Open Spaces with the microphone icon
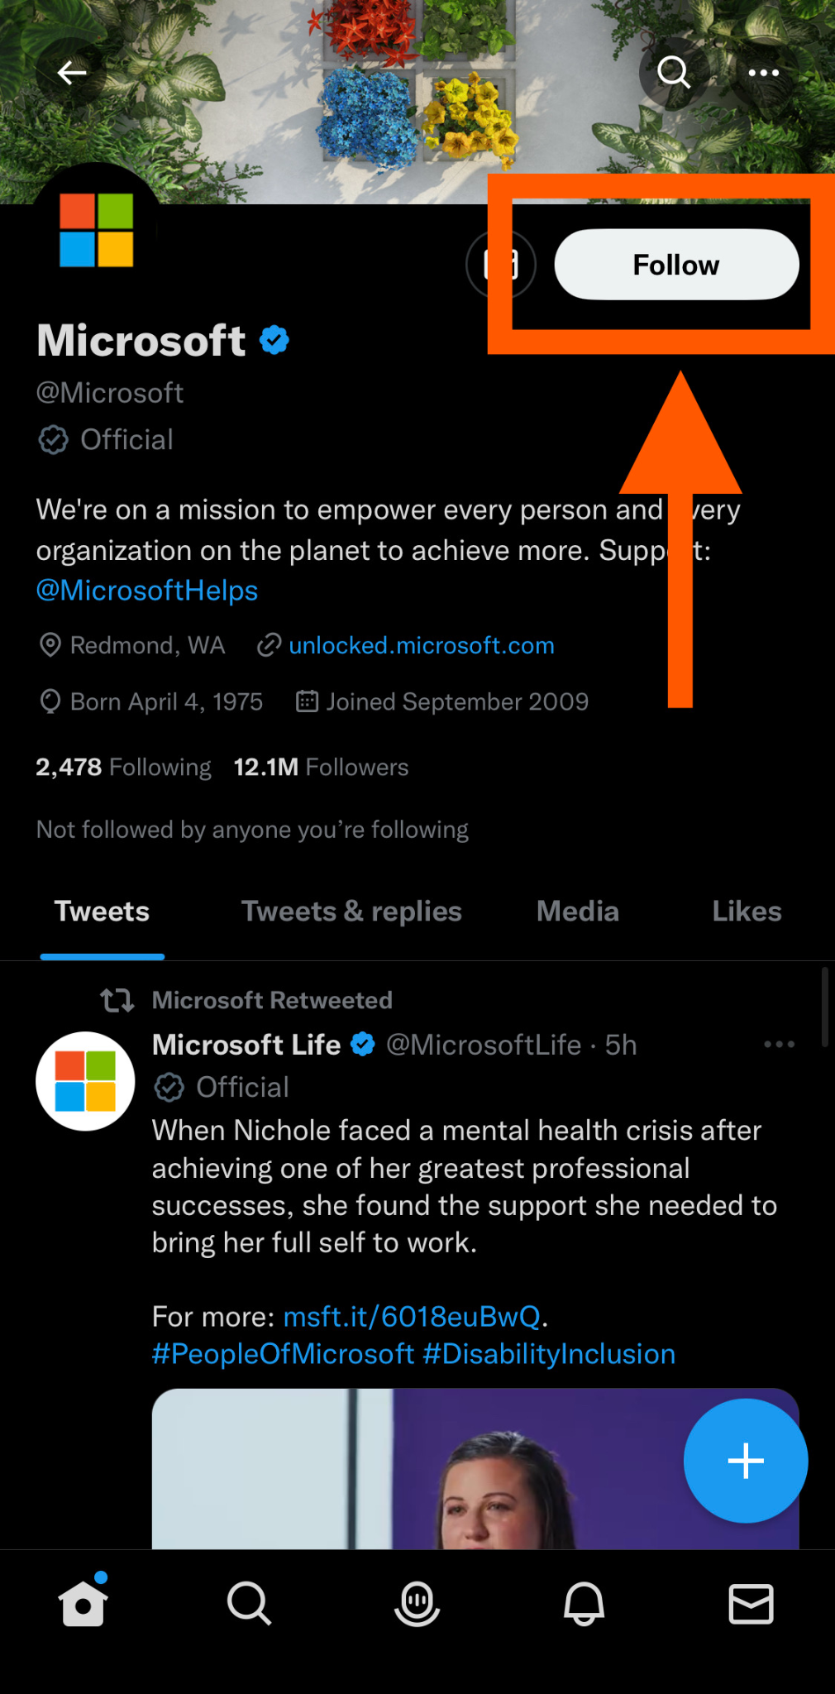This screenshot has width=835, height=1694. pyautogui.click(x=417, y=1603)
